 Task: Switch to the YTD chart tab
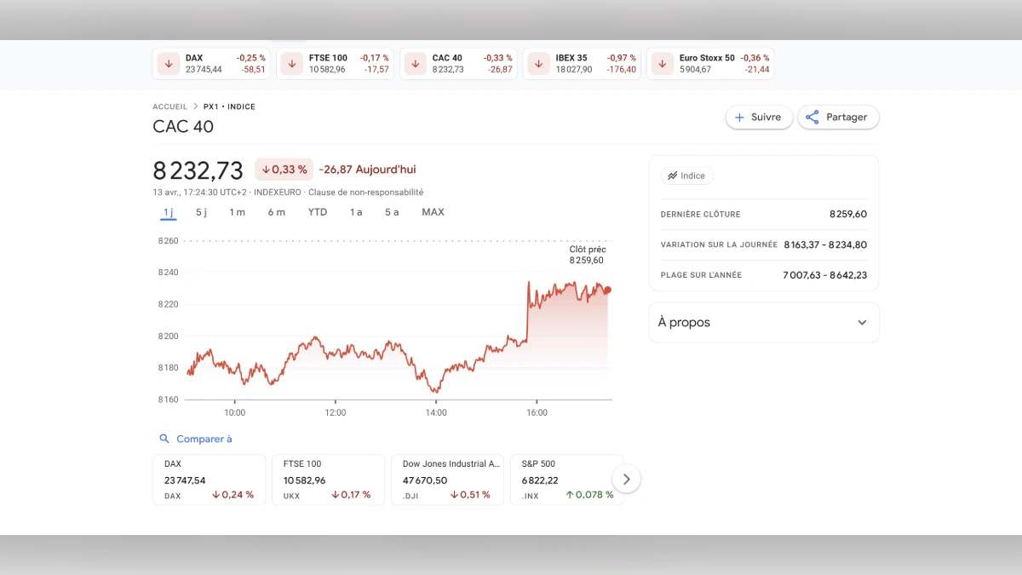click(317, 212)
